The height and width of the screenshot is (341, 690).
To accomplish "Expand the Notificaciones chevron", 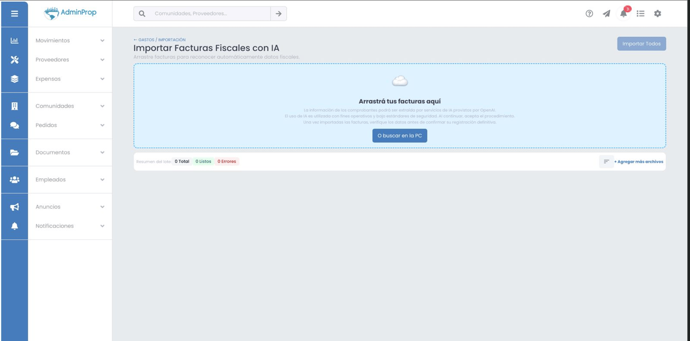I will (102, 226).
